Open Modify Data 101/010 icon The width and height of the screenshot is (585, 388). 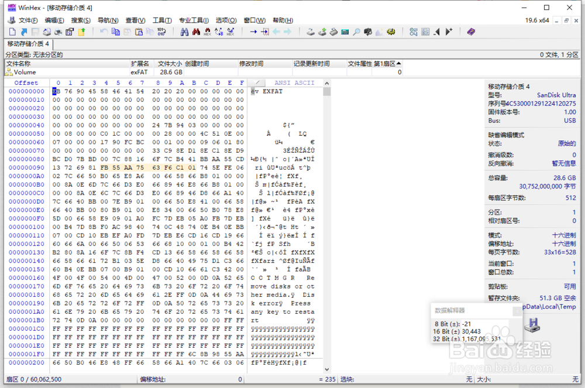click(x=161, y=32)
